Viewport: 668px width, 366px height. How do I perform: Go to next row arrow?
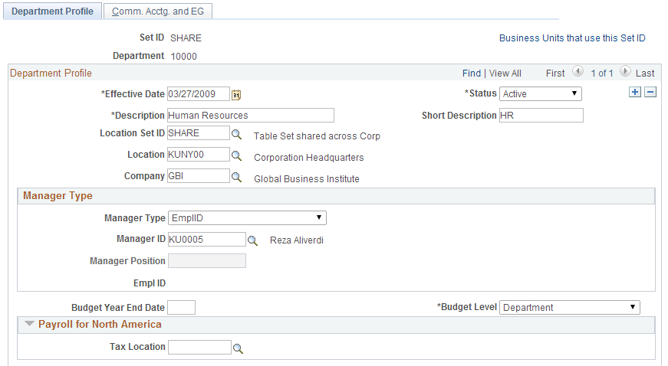pyautogui.click(x=625, y=71)
